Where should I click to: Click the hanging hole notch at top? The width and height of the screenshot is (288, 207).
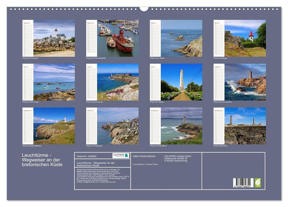[x=144, y=9]
